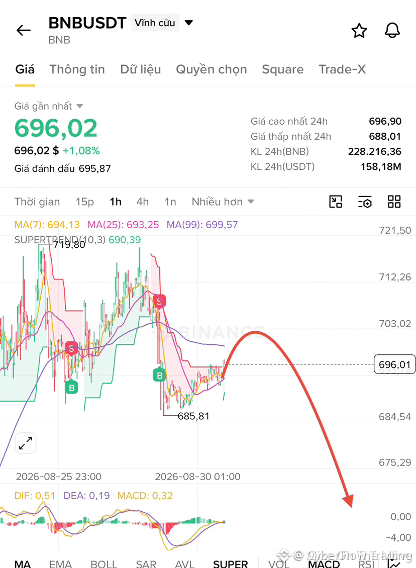416x568 pixels.
Task: Tap date label 2026-08-30 01:00
Action: tap(197, 477)
